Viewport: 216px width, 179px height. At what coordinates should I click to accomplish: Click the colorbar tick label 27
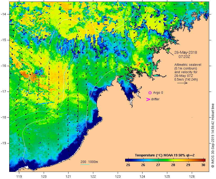pos(158,165)
